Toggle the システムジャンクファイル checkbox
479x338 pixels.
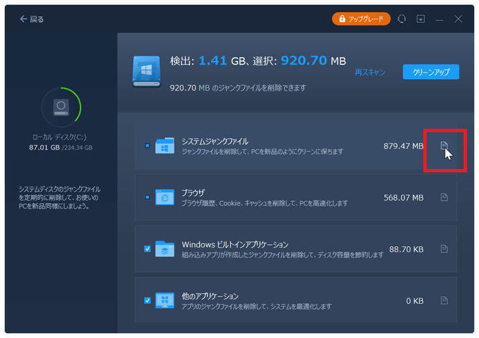pos(147,146)
